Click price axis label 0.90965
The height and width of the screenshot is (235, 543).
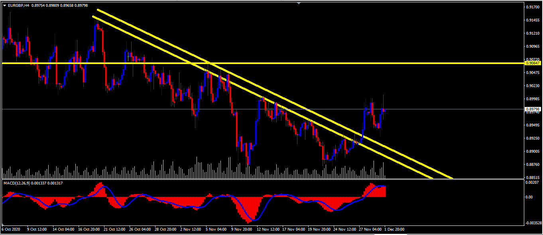(x=533, y=47)
